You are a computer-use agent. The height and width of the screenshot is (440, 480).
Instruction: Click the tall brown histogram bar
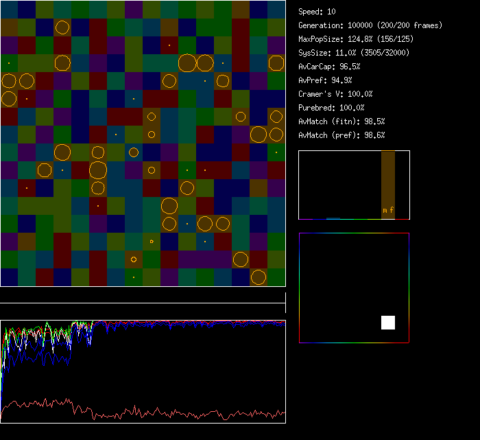(x=388, y=178)
